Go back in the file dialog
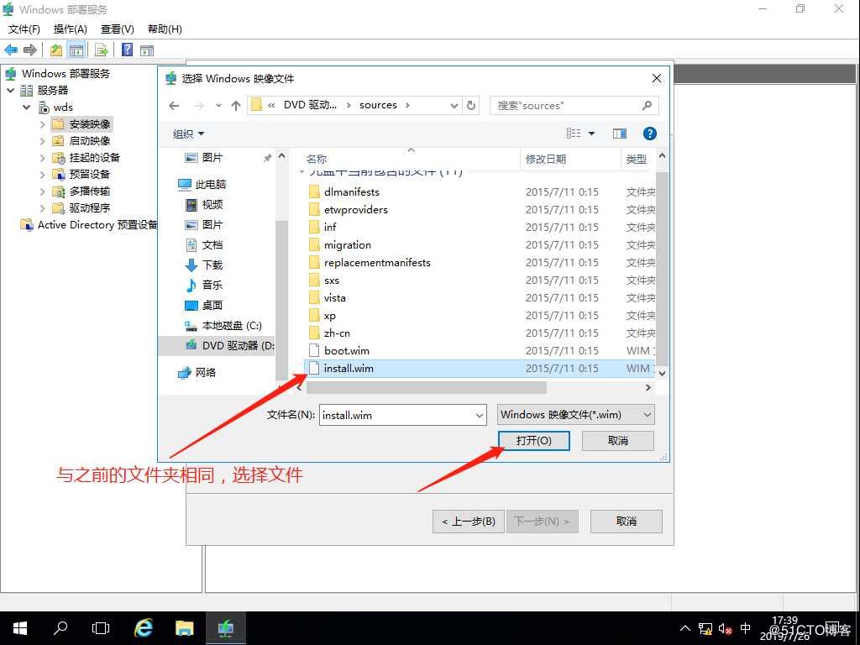This screenshot has height=645, width=860. 174,105
